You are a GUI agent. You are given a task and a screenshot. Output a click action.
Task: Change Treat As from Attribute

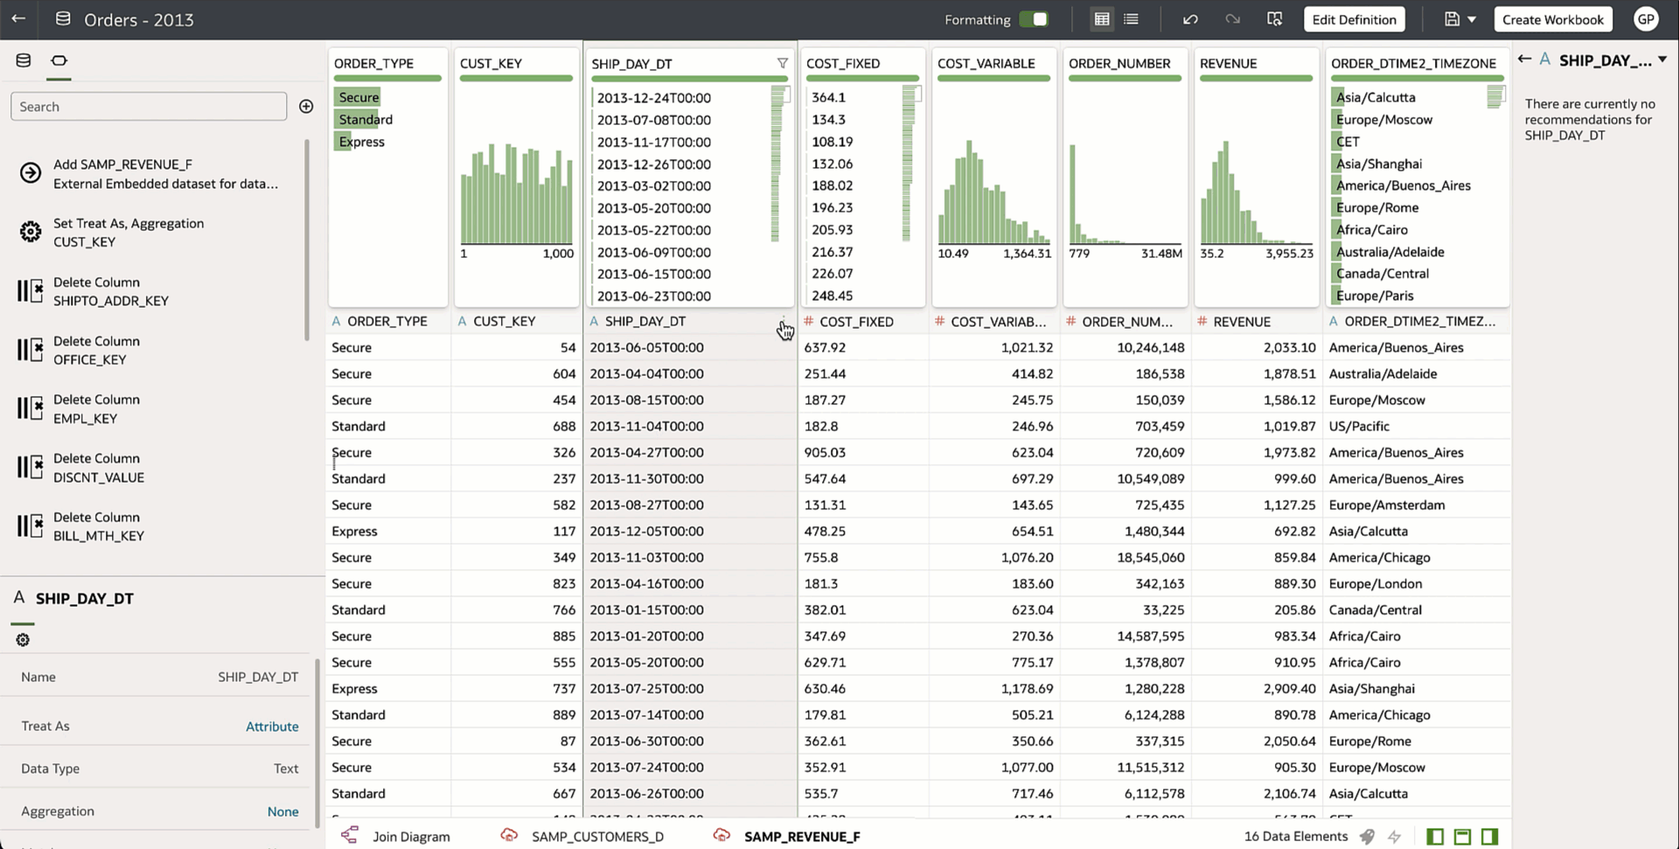tap(272, 726)
